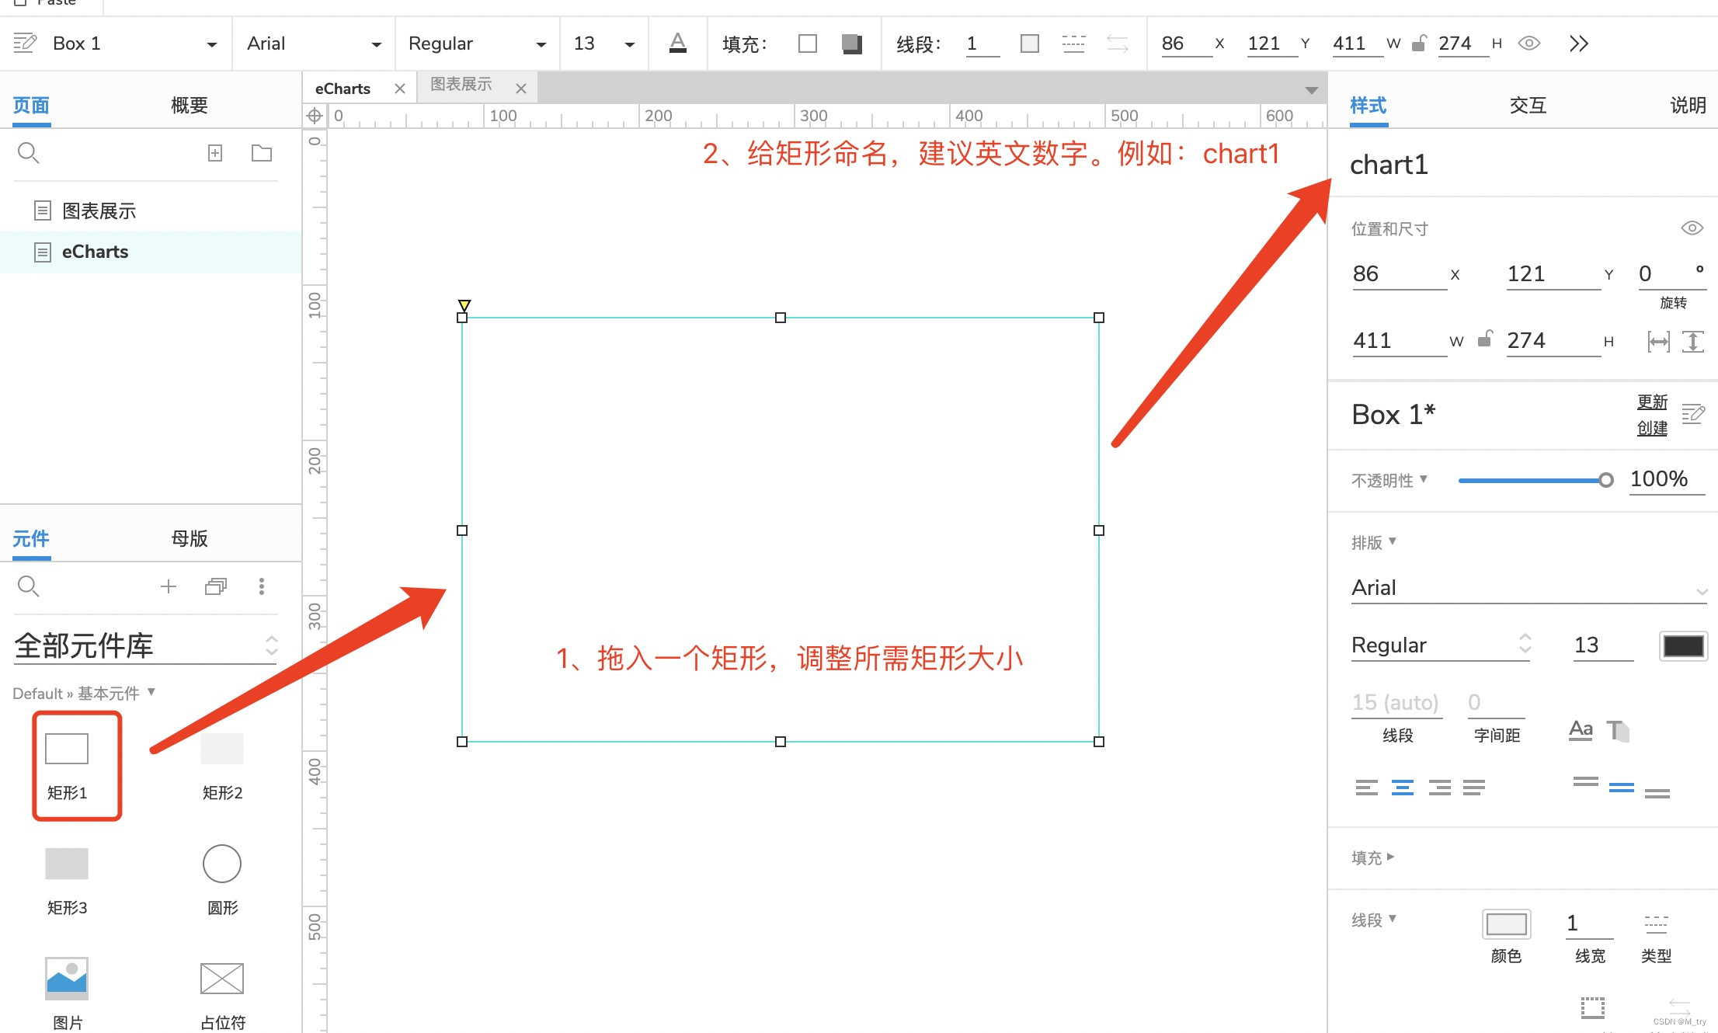Click the ruler origin crosshair icon
Image resolution: width=1718 pixels, height=1033 pixels.
(x=315, y=117)
